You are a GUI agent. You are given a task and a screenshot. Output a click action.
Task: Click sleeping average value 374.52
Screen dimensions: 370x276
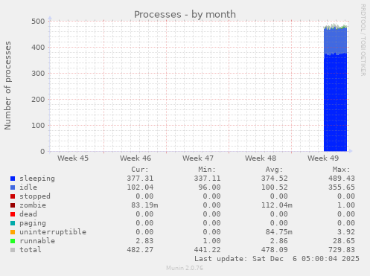click(x=275, y=179)
